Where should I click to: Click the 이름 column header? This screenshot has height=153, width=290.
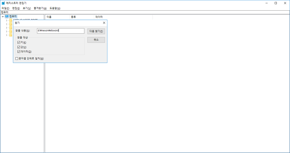click(x=49, y=16)
